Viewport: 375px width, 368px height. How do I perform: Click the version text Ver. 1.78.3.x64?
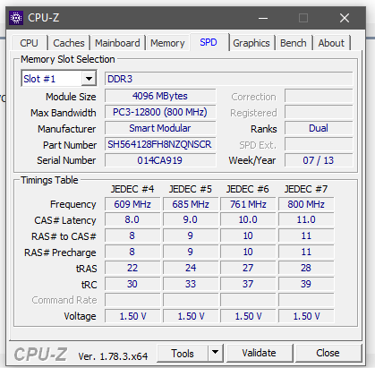coord(113,356)
